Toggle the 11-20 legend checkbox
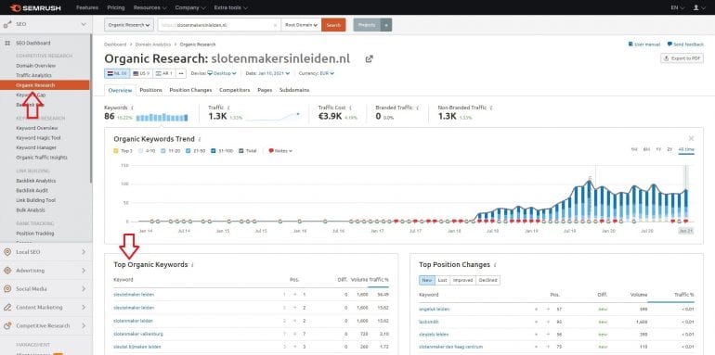 click(162, 151)
